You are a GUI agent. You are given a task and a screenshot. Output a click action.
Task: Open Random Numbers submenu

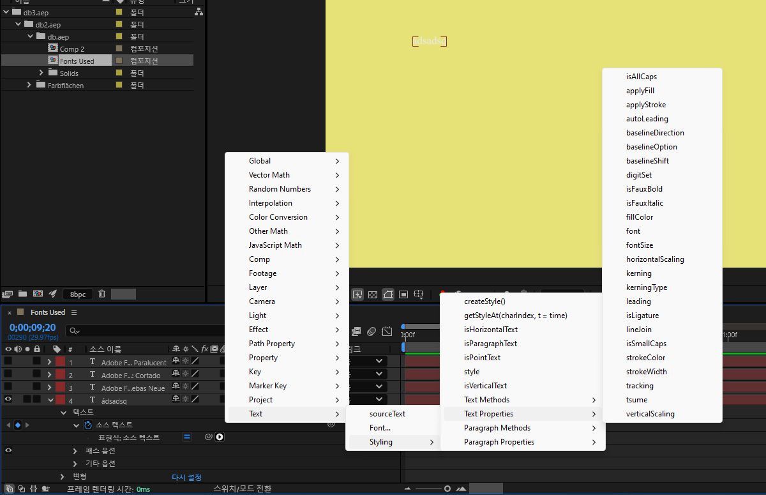[x=287, y=189]
